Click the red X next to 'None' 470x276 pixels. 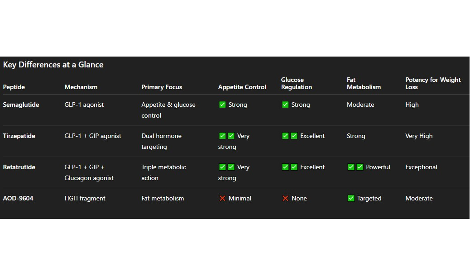[285, 198]
